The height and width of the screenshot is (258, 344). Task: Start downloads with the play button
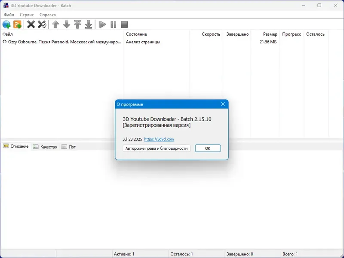tap(102, 24)
